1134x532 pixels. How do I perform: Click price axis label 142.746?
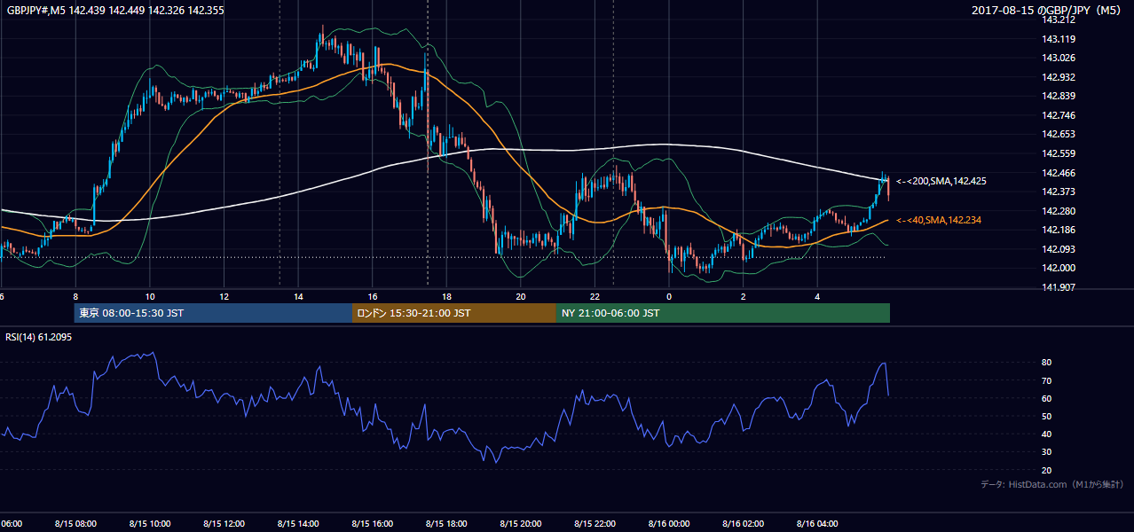1059,115
